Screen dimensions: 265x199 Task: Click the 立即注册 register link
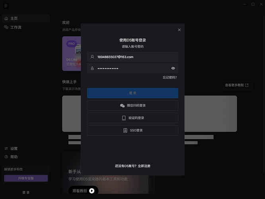[x=144, y=166]
